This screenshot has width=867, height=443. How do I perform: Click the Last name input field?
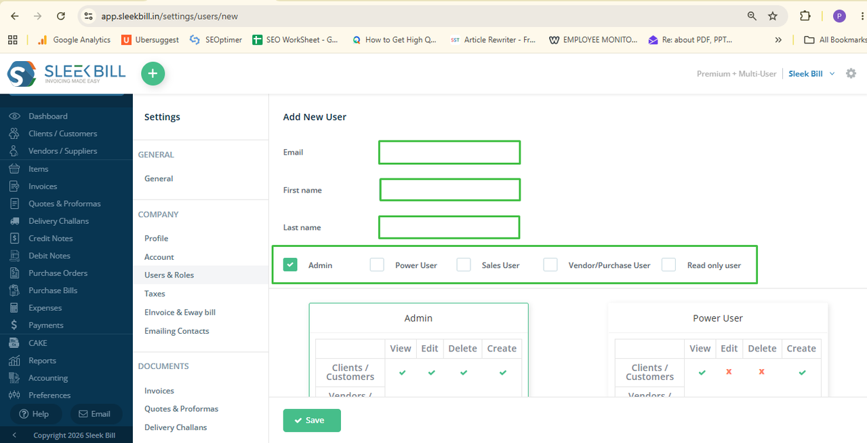[449, 227]
